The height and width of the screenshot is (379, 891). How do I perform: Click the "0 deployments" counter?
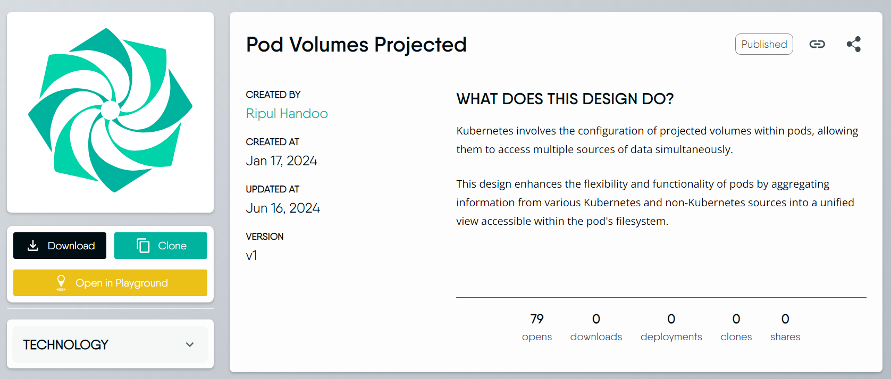click(x=671, y=326)
